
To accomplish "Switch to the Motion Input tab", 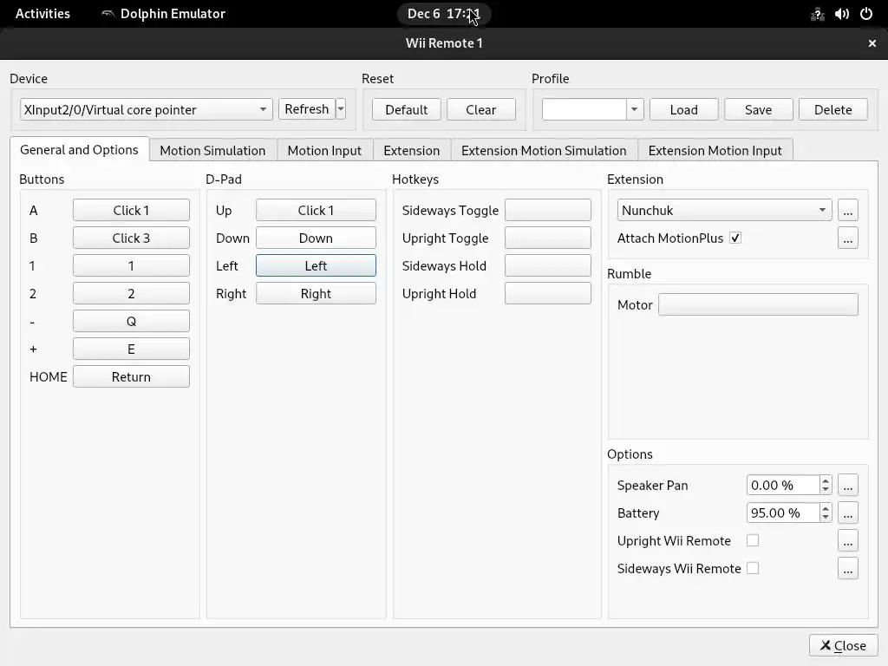I will 324,150.
